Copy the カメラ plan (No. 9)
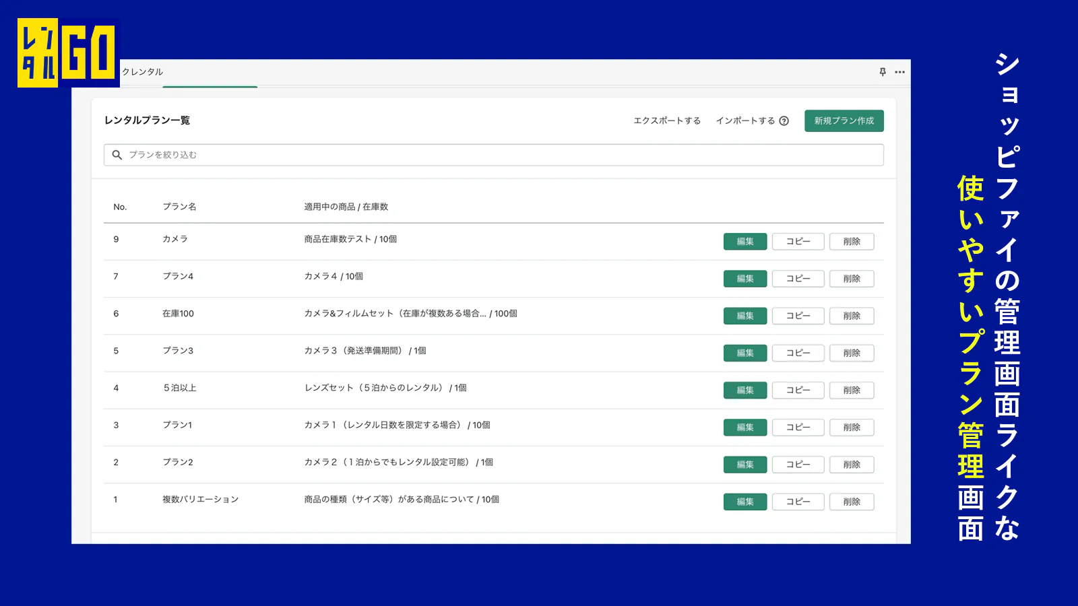Screen dimensions: 1078x606 (798, 242)
